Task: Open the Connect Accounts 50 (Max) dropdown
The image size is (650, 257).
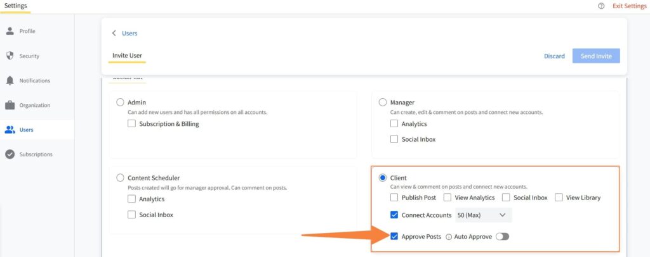Action: coord(483,215)
